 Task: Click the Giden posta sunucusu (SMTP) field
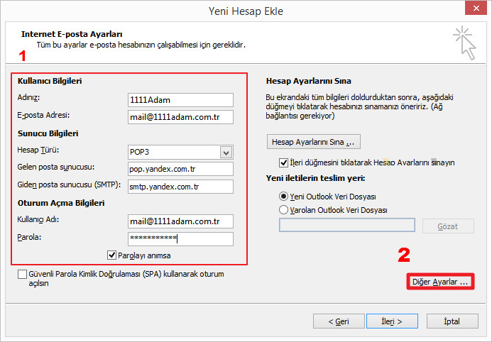[x=180, y=186]
